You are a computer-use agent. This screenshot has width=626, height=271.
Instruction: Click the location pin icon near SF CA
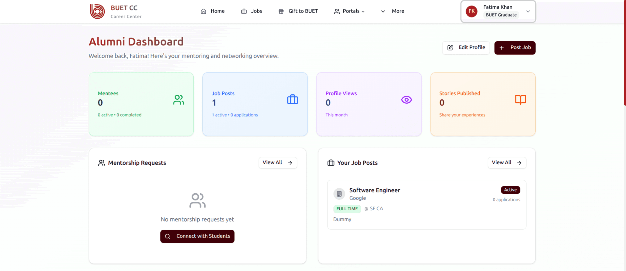[366, 209]
